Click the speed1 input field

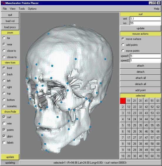(x=145, y=56)
